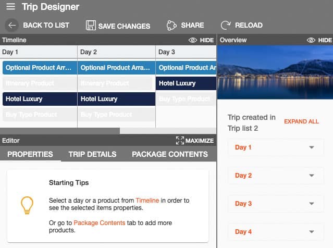
Task: Click the timeline horizontal scrollbar
Action: 60,131
